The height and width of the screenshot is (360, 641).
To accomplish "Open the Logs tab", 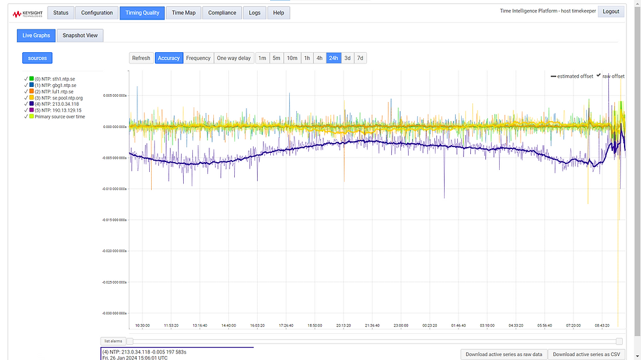I will coord(254,12).
